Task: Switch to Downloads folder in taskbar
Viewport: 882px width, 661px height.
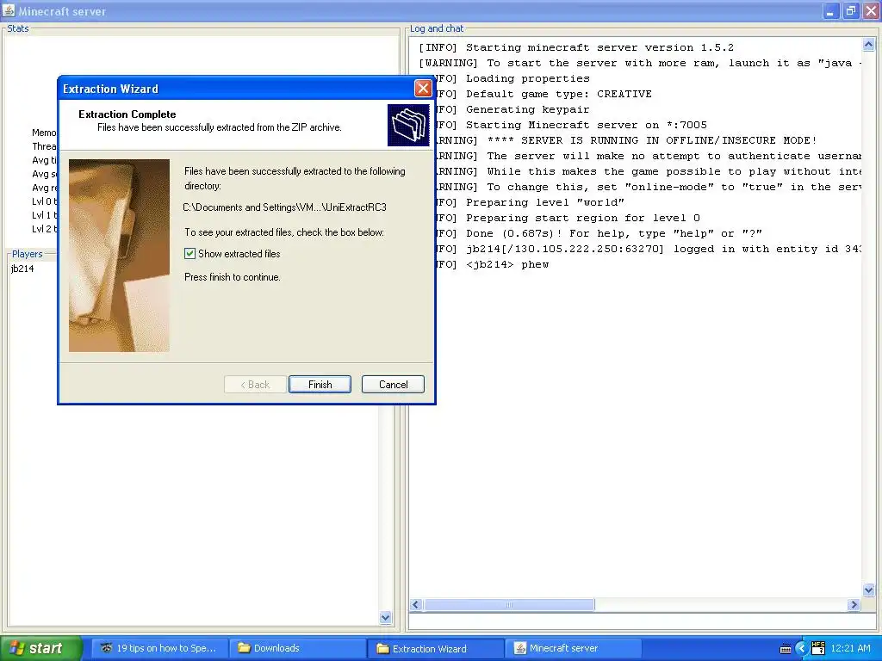Action: pyautogui.click(x=297, y=648)
